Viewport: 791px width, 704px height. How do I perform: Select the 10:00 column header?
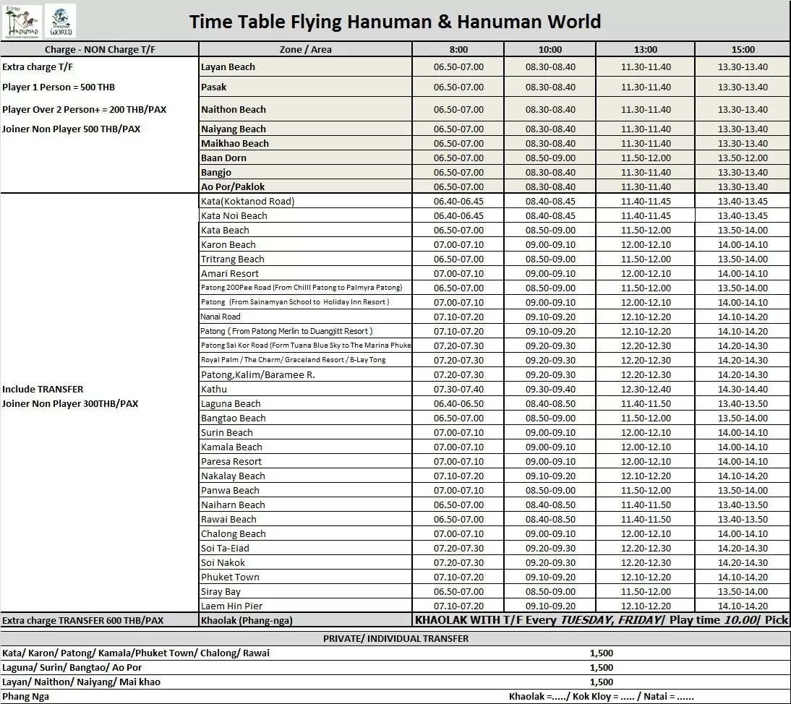(x=550, y=49)
